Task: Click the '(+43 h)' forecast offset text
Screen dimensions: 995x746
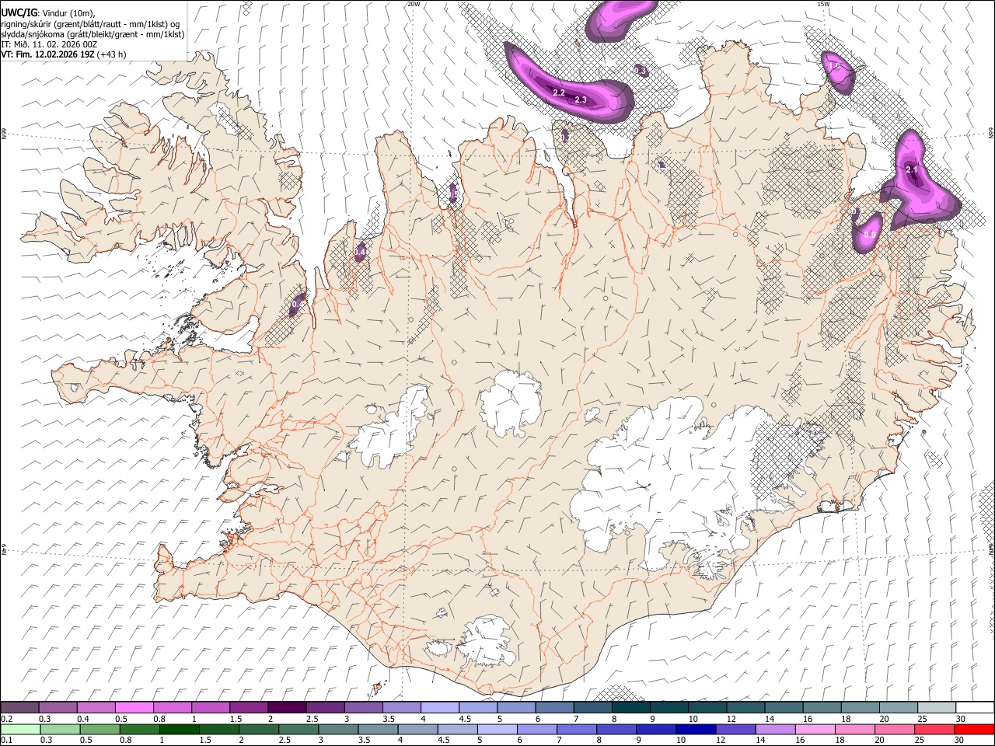Action: [112, 54]
